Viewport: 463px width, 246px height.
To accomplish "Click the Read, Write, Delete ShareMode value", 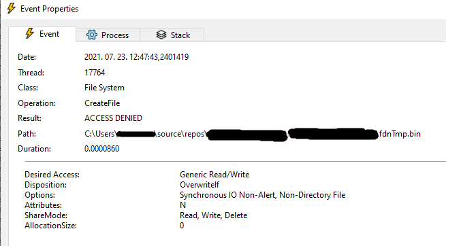I will click(213, 215).
